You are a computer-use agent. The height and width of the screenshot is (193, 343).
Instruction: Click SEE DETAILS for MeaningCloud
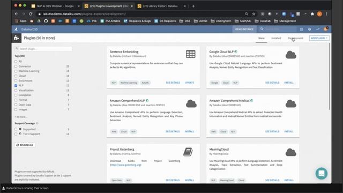pos(272,180)
